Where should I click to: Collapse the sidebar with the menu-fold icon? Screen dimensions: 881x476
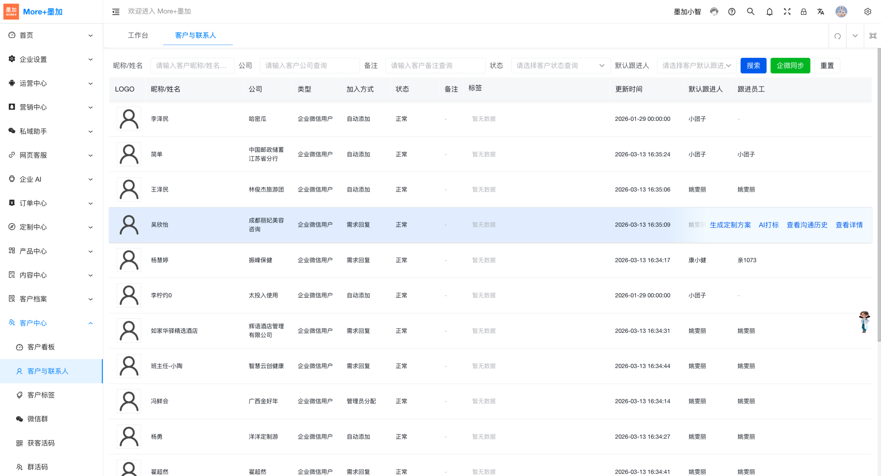116,12
